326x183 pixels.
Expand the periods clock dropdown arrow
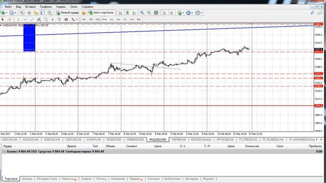[x=192, y=13]
